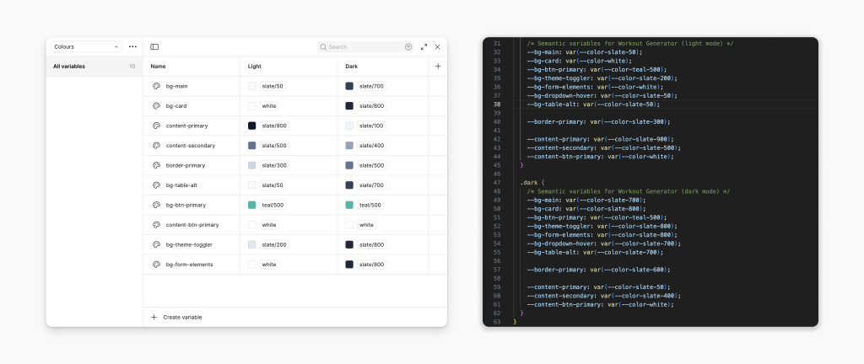Viewport: 864px width, 364px height.
Task: Open the slate/800 alias for bg-card dark
Action: coord(371,106)
